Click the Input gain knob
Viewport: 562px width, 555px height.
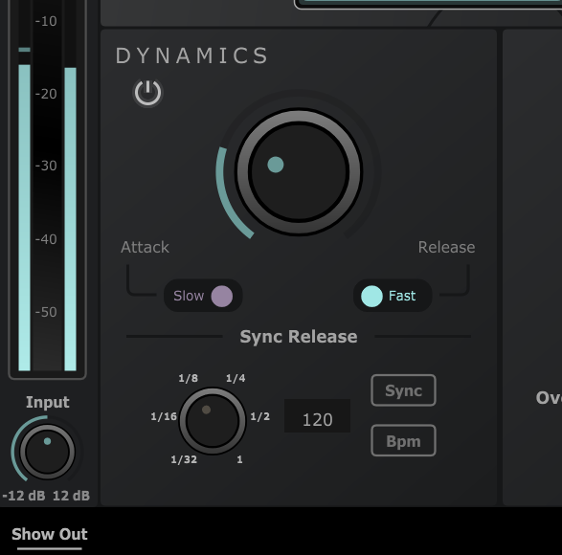click(47, 453)
